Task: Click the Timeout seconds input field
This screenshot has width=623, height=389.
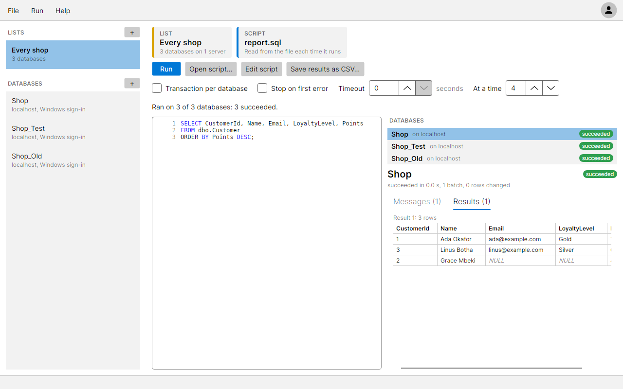Action: 384,88
